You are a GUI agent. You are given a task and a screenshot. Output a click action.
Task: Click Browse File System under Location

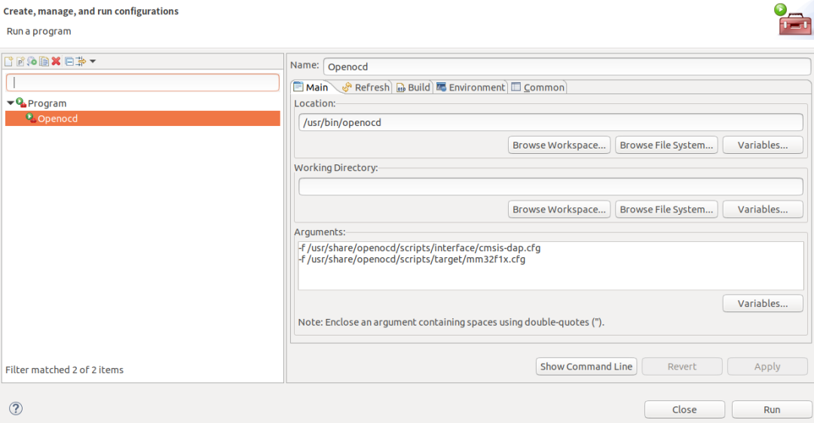[666, 145]
